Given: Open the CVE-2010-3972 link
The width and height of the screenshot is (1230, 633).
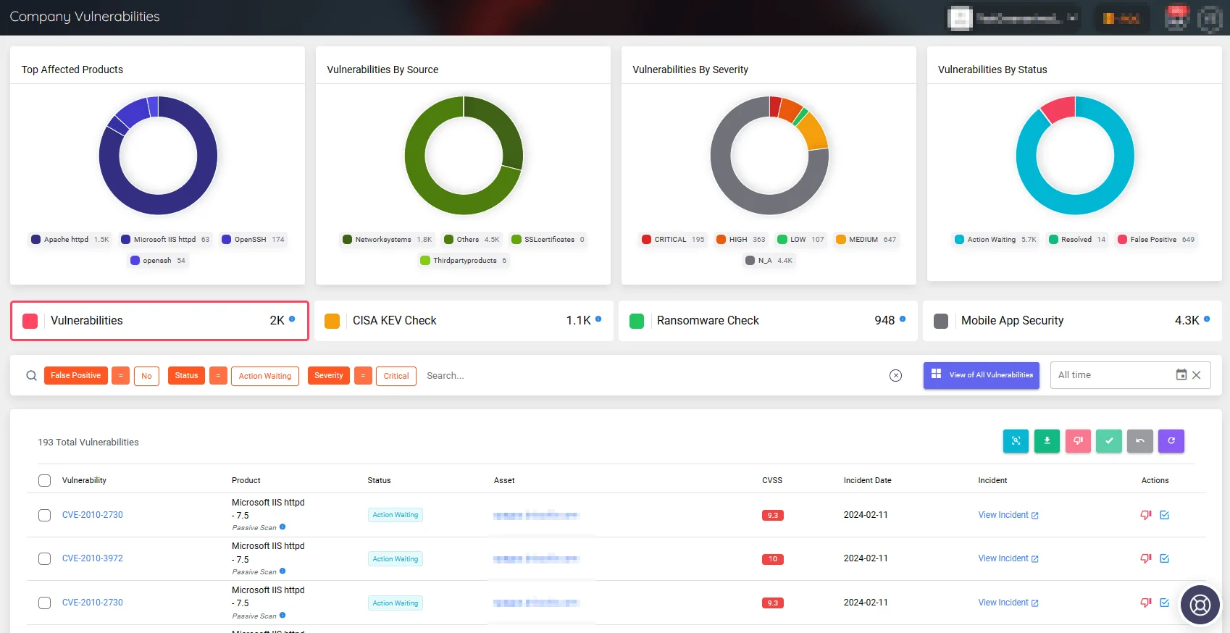Looking at the screenshot, I should pyautogui.click(x=93, y=558).
